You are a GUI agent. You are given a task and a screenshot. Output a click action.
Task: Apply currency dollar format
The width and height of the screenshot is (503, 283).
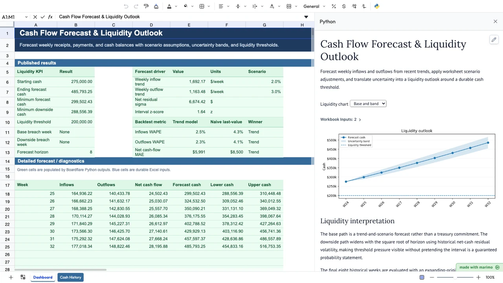click(344, 6)
